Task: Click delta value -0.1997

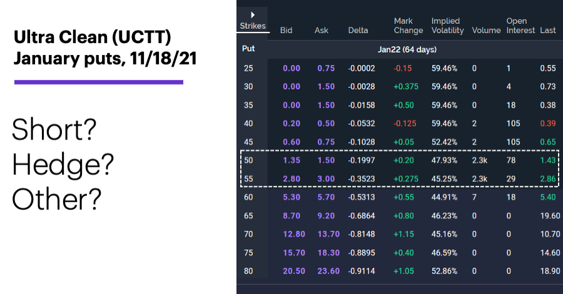Action: [362, 160]
